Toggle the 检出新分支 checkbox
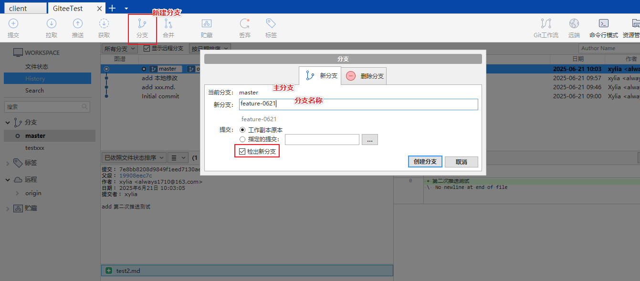The height and width of the screenshot is (281, 640). [x=243, y=152]
